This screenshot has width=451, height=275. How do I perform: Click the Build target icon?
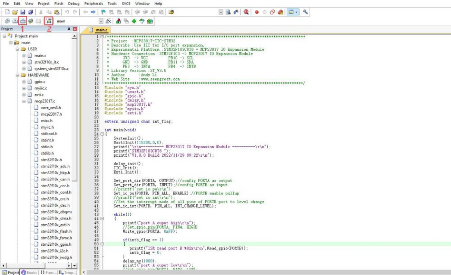tap(15, 21)
